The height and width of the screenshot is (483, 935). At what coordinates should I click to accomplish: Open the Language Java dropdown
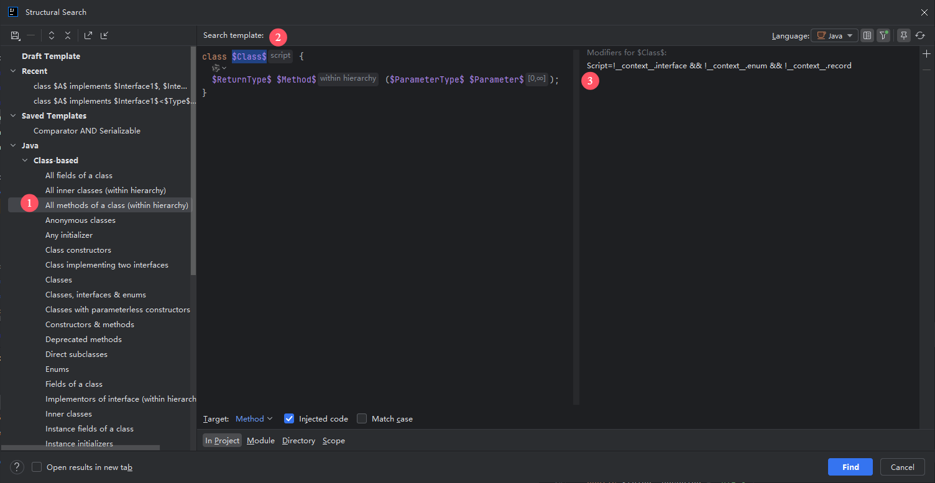[834, 35]
